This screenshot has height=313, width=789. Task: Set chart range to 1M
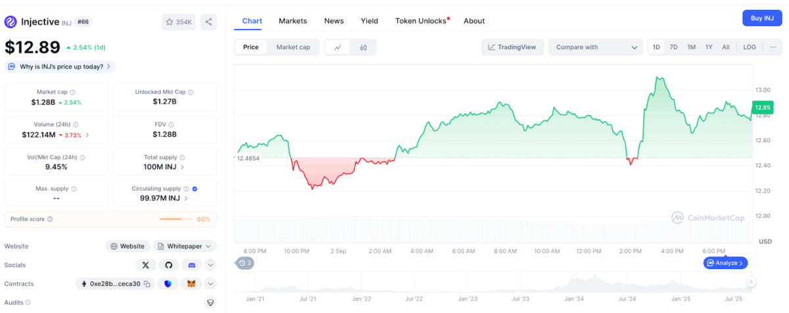692,47
